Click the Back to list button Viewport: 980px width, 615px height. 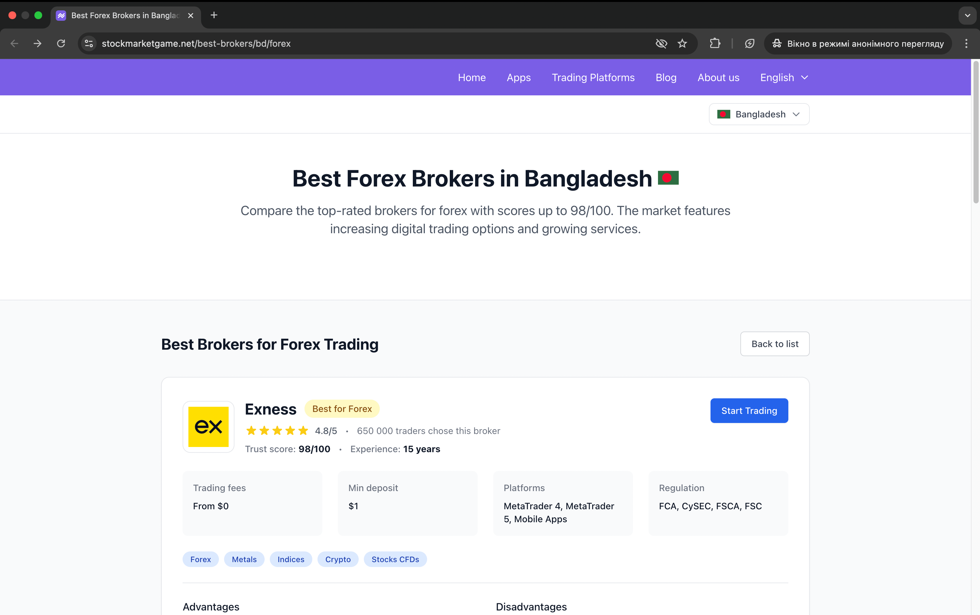click(x=775, y=344)
